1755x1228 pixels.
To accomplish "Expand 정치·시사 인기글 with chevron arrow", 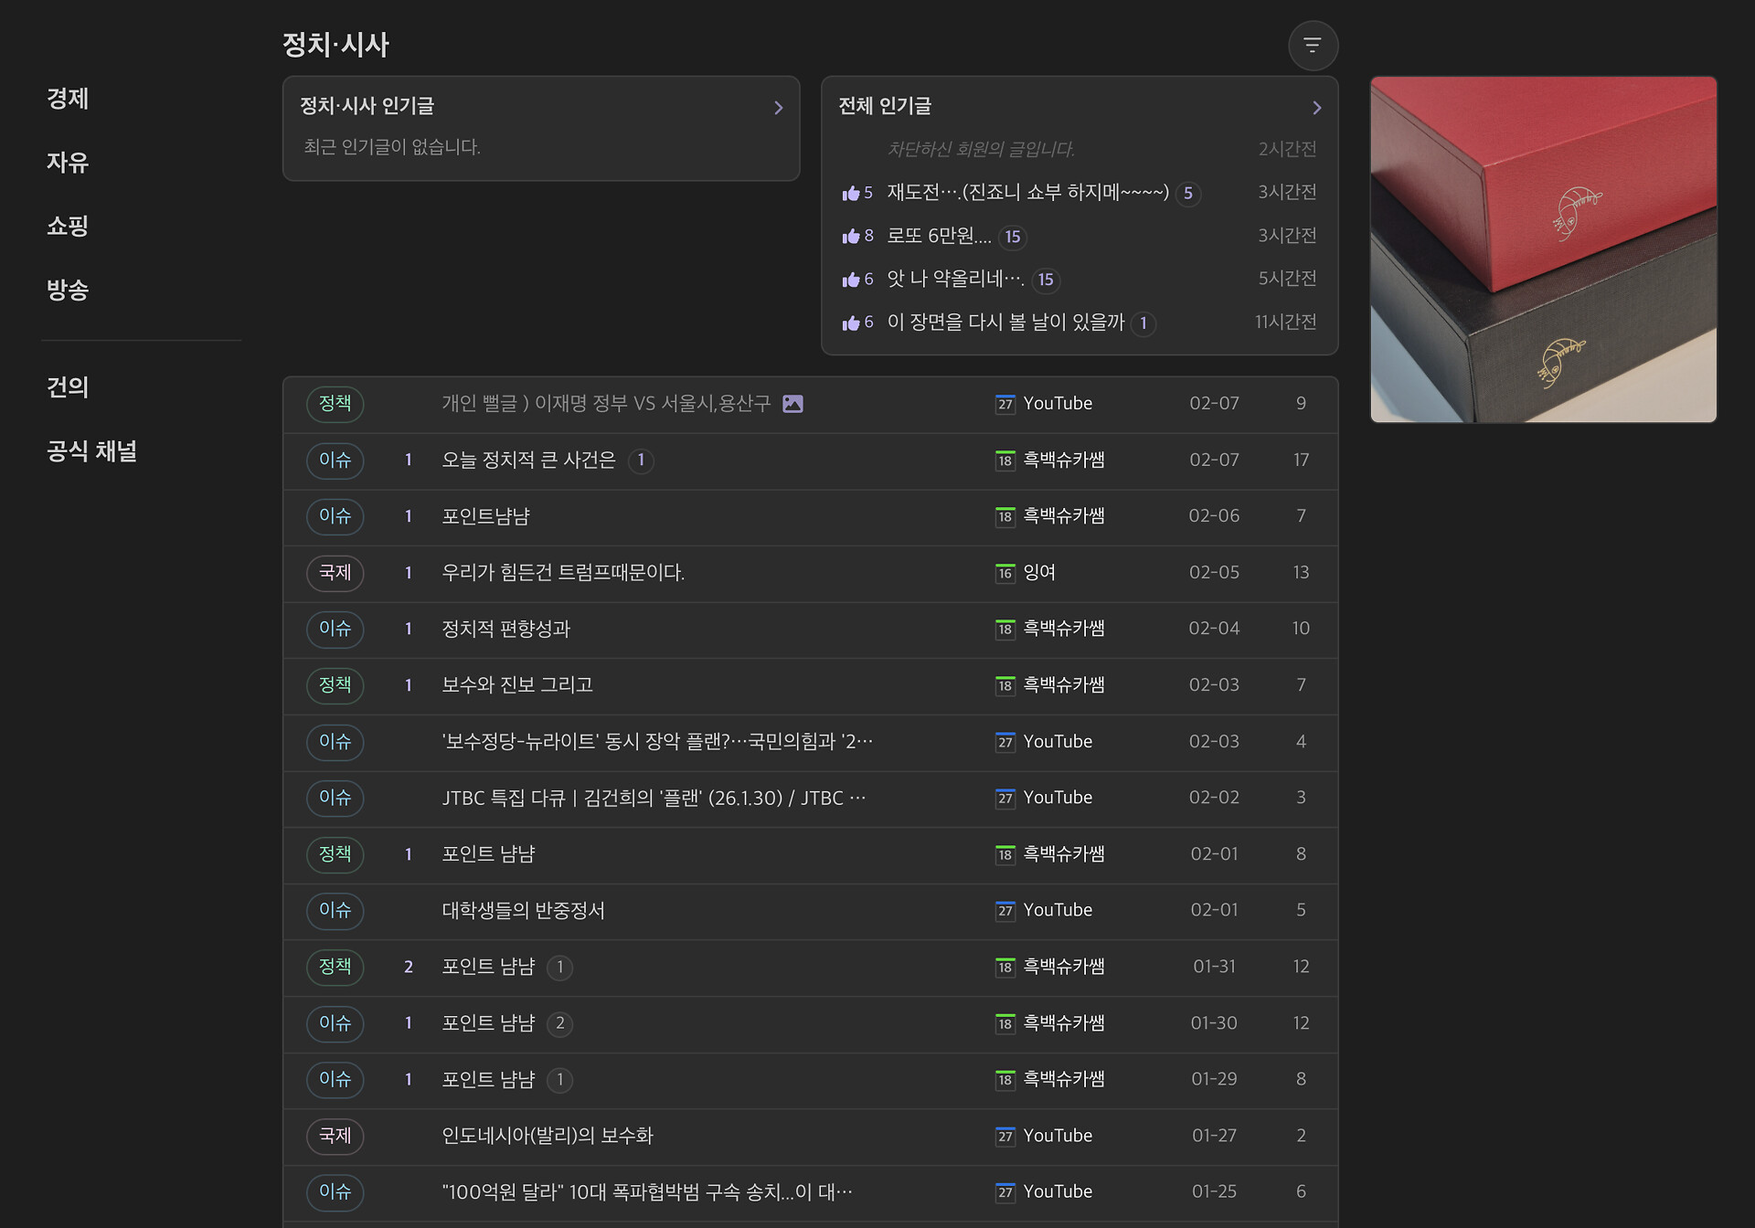I will pyautogui.click(x=778, y=108).
